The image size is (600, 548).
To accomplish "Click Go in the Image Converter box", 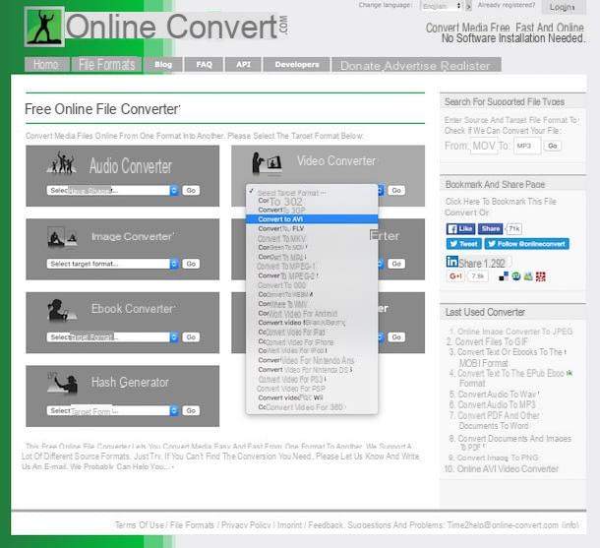I will (191, 264).
